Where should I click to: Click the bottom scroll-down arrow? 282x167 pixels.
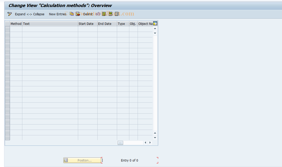pyautogui.click(x=155, y=138)
